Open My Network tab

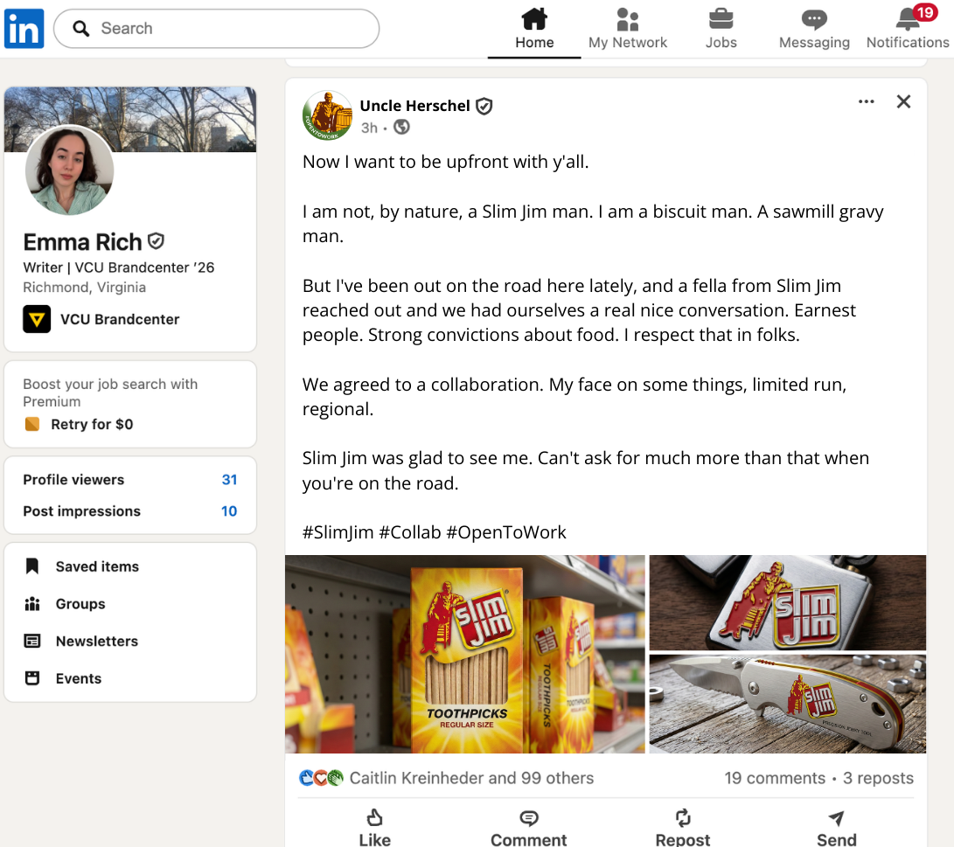click(627, 29)
